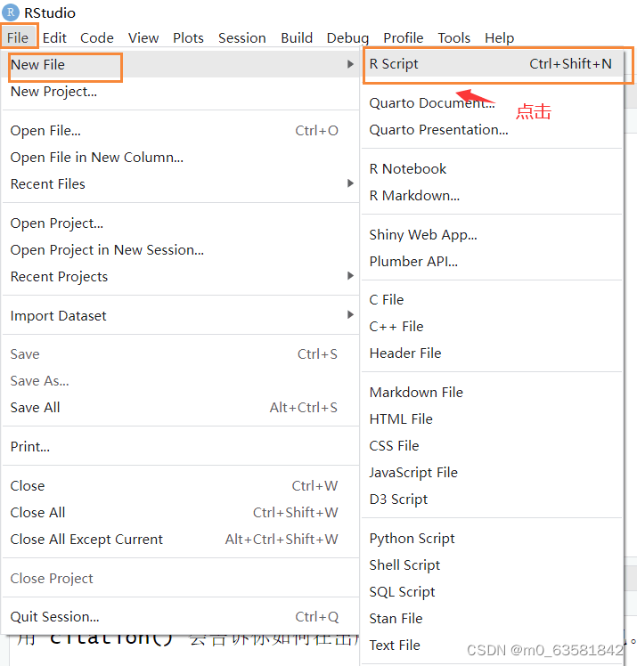Create a new R Notebook

click(x=492, y=169)
